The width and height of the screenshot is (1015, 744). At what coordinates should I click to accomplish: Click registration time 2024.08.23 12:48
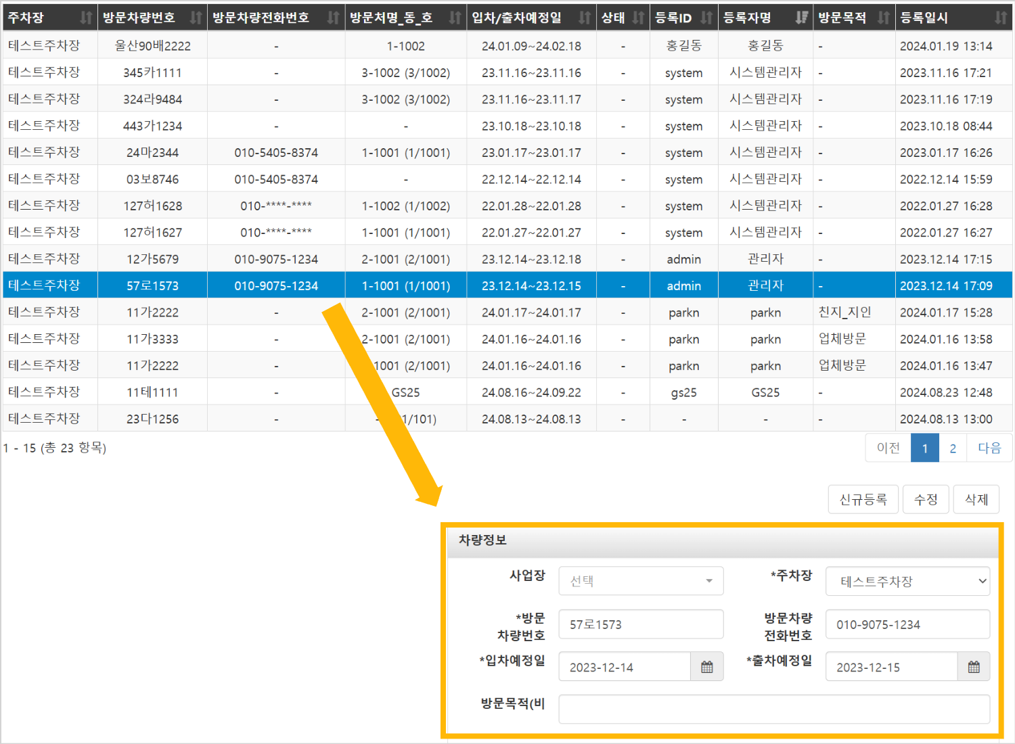pyautogui.click(x=946, y=392)
